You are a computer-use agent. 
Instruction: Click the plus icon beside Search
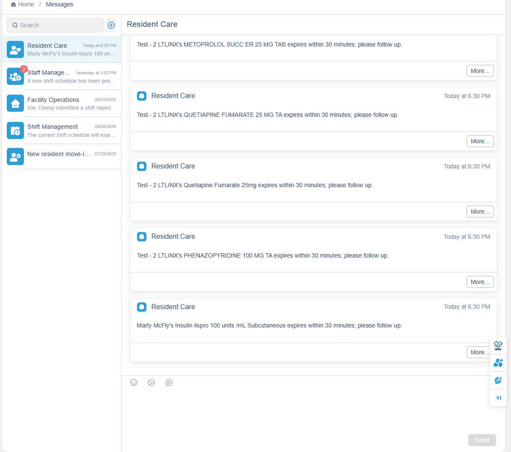point(111,25)
